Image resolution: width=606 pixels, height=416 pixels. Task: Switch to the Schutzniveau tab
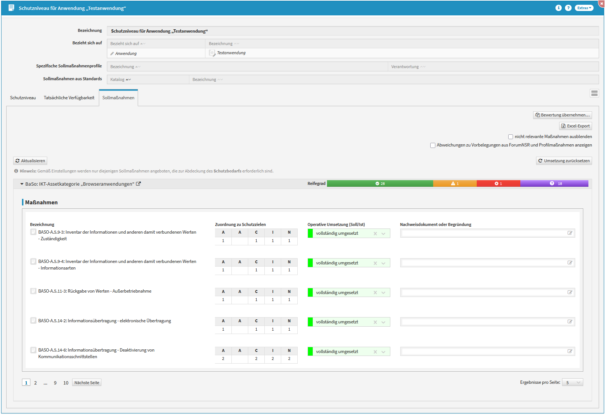click(x=23, y=98)
